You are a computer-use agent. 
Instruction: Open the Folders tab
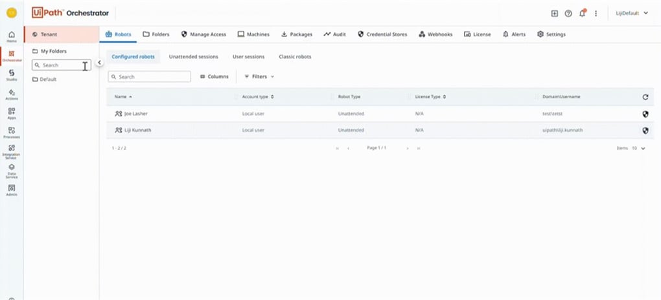(x=156, y=34)
